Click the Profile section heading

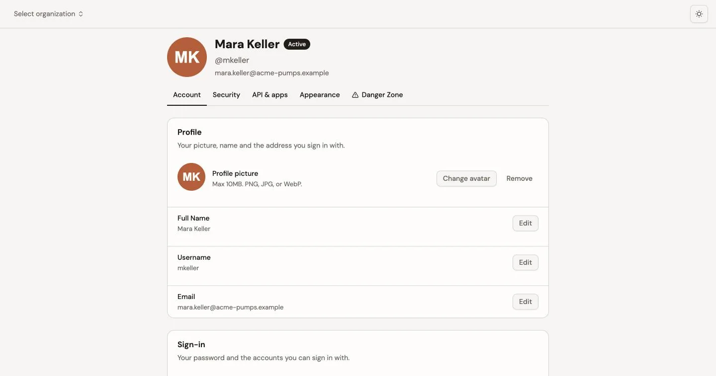coord(189,132)
